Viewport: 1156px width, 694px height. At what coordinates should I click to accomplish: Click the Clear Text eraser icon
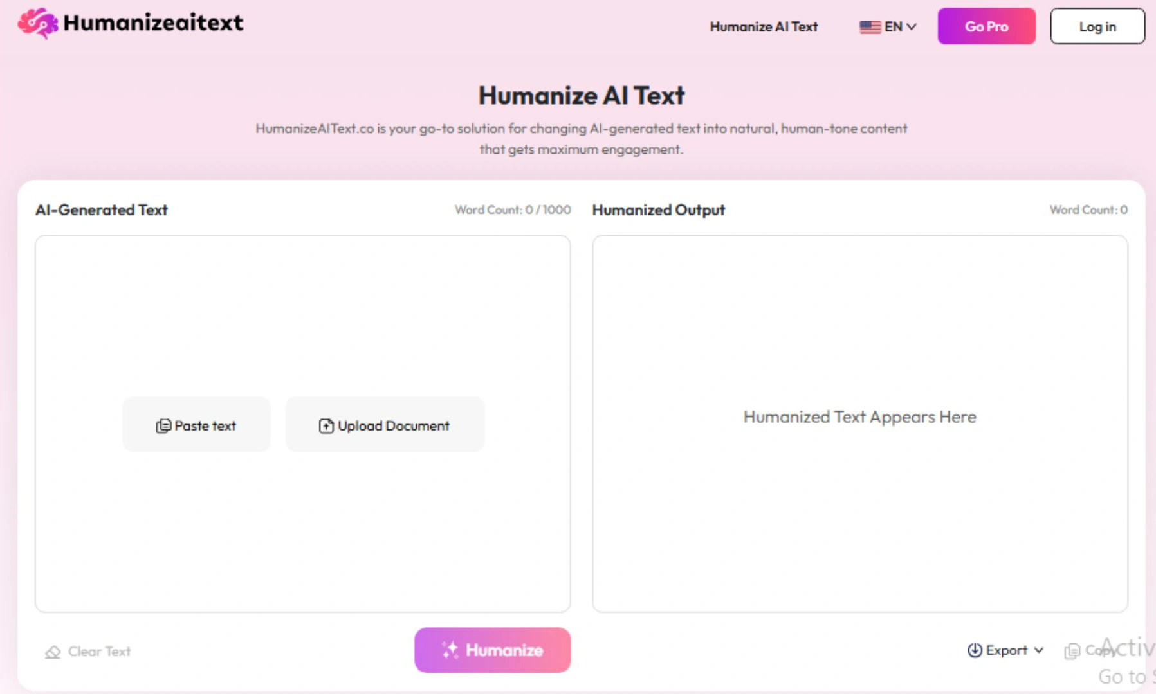[53, 651]
